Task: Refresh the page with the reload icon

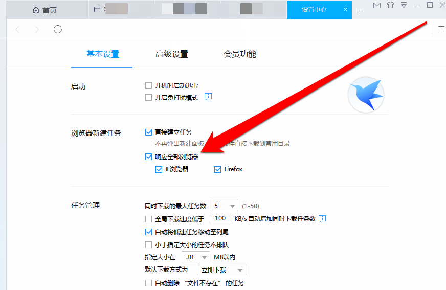Action: [58, 29]
